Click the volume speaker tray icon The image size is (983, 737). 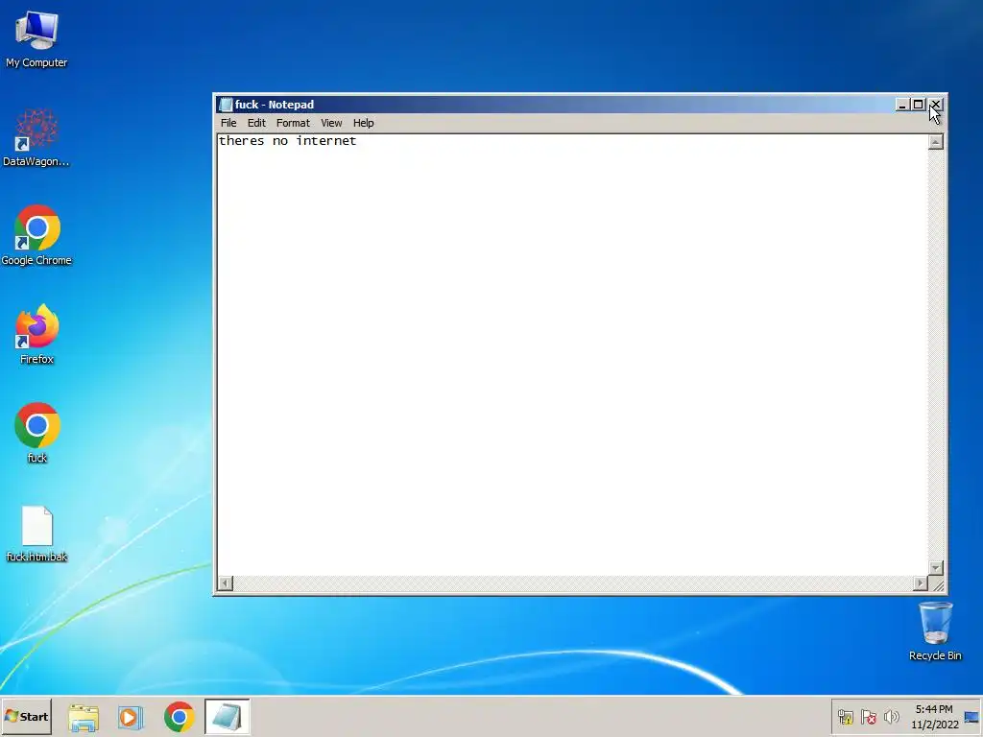(891, 716)
